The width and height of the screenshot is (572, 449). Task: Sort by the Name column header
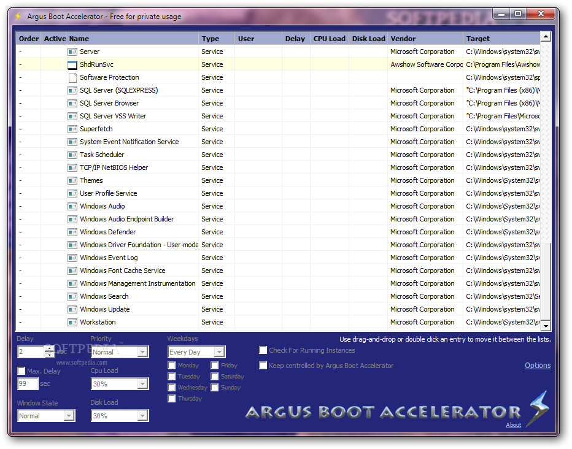point(133,39)
